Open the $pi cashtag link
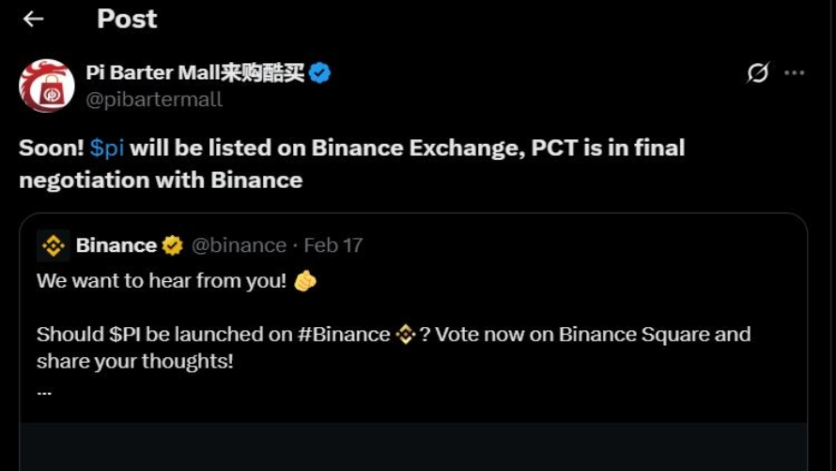Screen dimensions: 836x471 [x=107, y=148]
